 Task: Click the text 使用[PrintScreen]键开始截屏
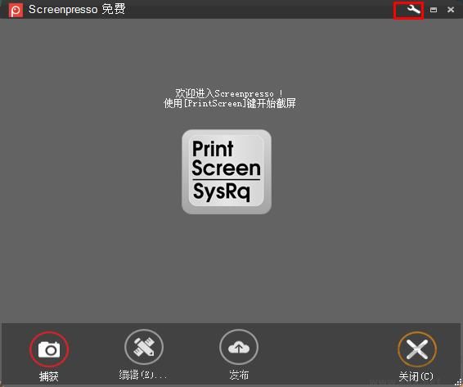(x=230, y=103)
